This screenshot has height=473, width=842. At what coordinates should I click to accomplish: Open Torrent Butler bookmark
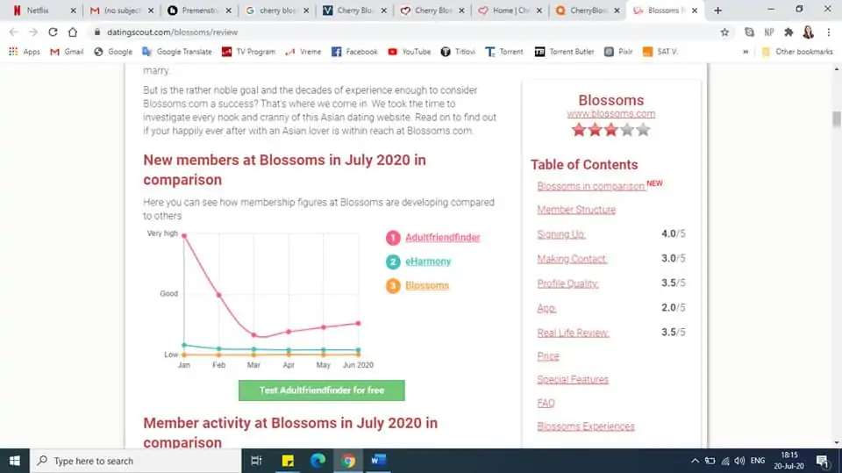(564, 52)
